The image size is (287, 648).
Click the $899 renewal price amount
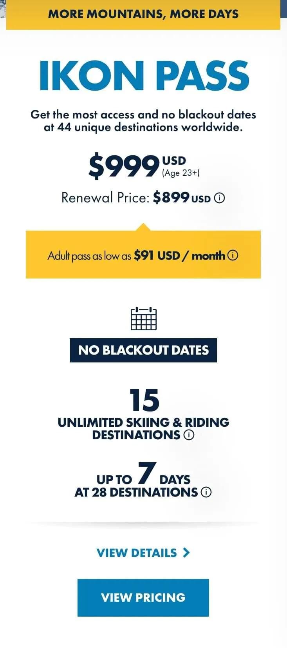coord(171,197)
